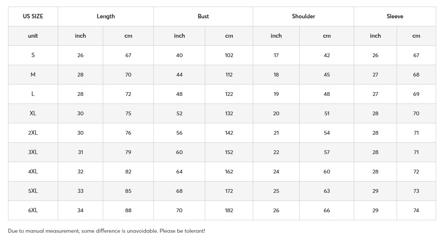Click the S size row label
Image resolution: width=442 pixels, height=236 pixels.
(33, 55)
